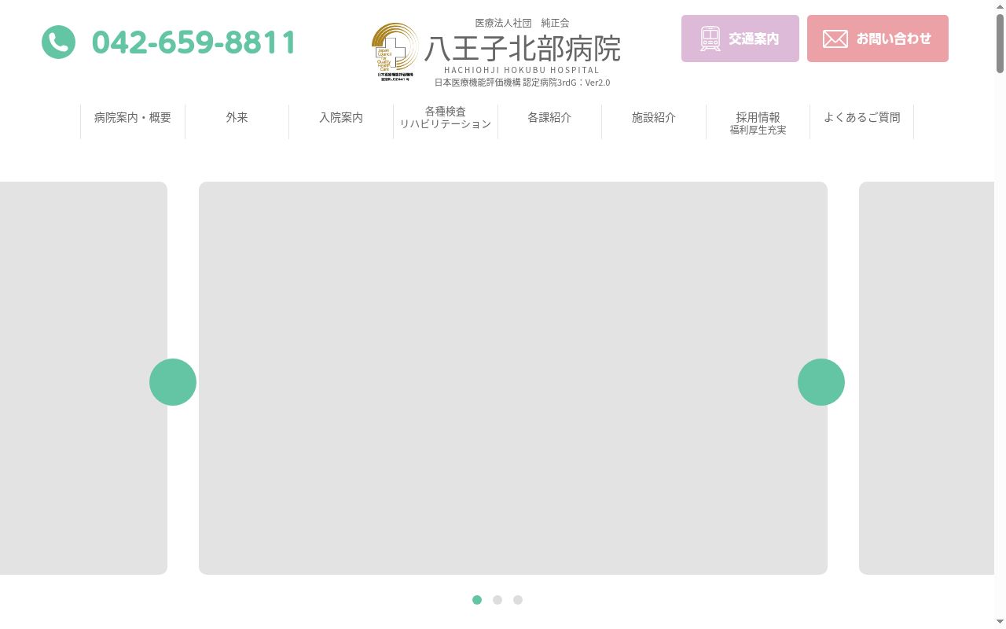Click the お問い合わせ button label
This screenshot has width=1006, height=629.
click(x=894, y=39)
